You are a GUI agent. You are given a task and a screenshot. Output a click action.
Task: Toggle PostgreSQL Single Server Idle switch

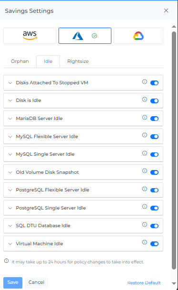[x=154, y=208]
